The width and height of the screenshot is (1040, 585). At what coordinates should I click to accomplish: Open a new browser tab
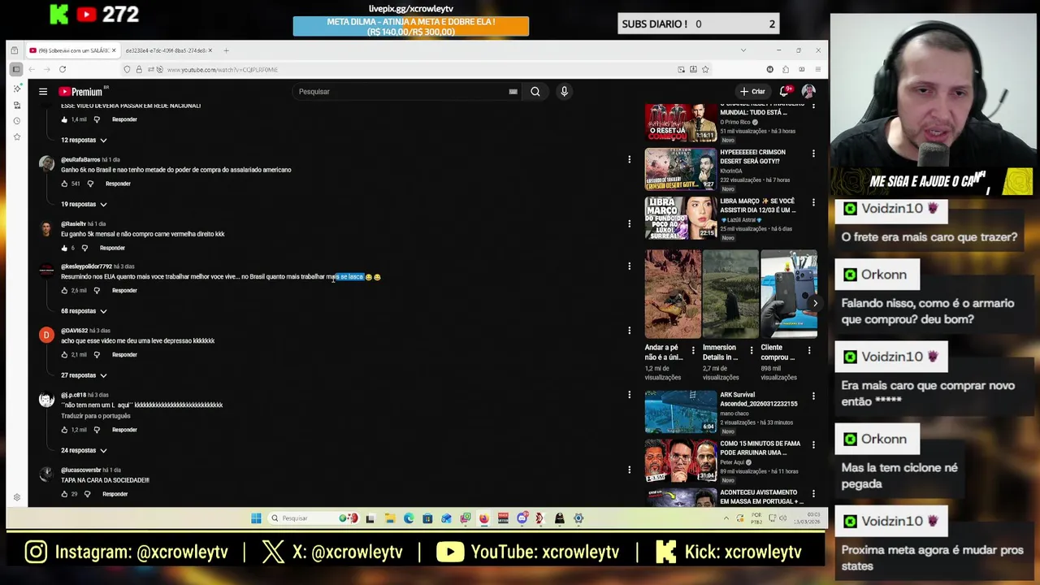click(x=226, y=50)
